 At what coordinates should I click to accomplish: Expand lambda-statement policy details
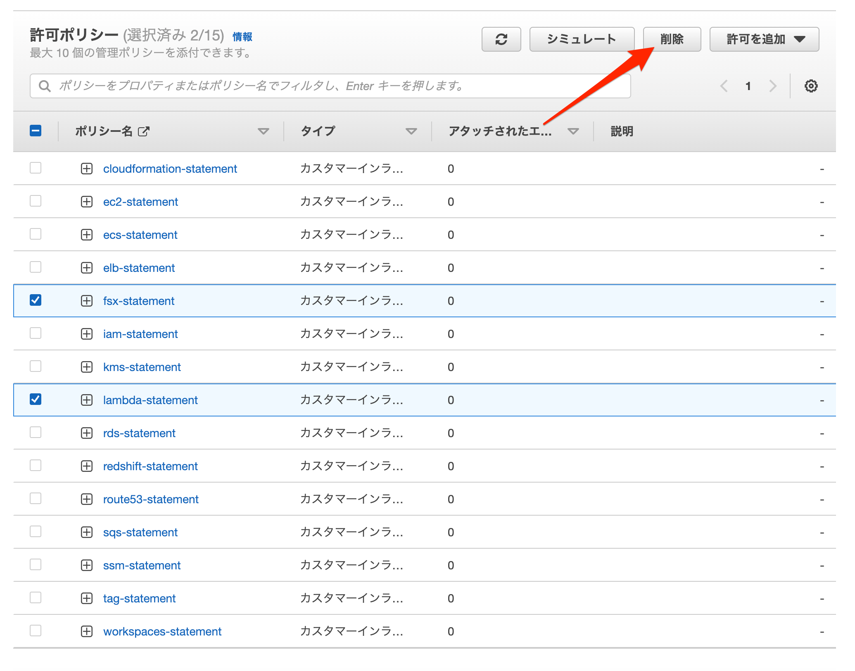coord(86,400)
